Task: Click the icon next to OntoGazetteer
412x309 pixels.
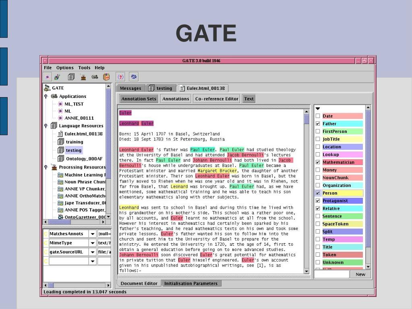Action: tap(60, 217)
